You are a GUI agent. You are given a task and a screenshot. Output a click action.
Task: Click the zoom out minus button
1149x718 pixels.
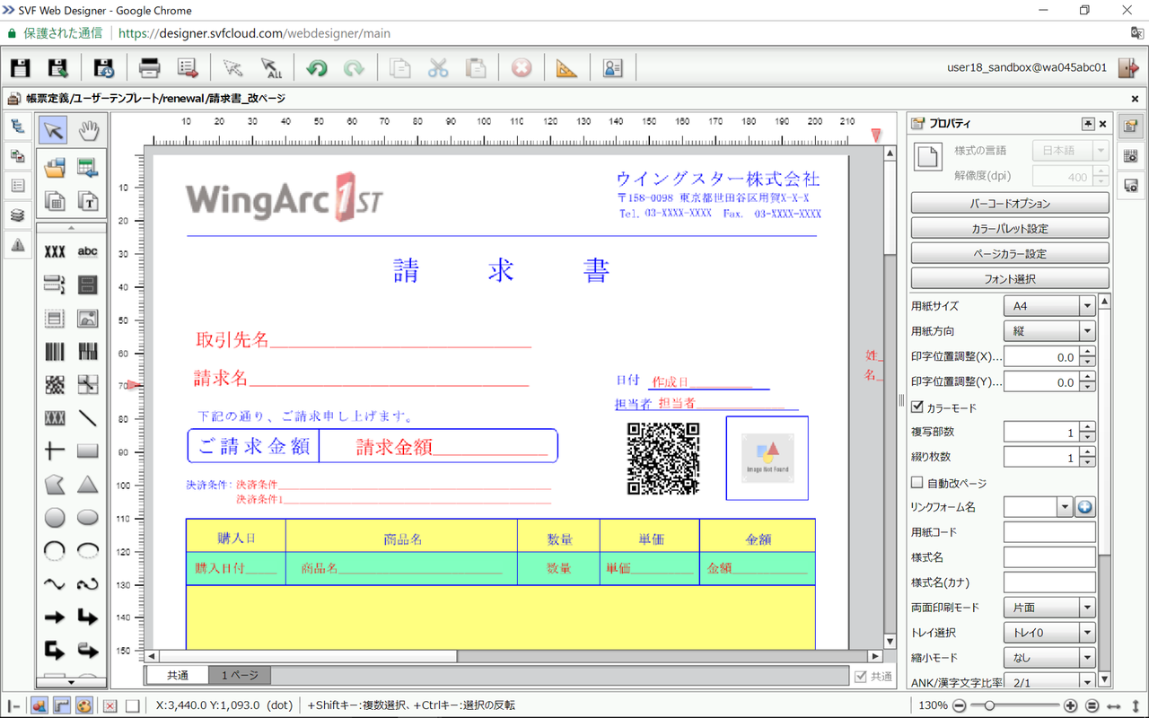click(x=959, y=705)
